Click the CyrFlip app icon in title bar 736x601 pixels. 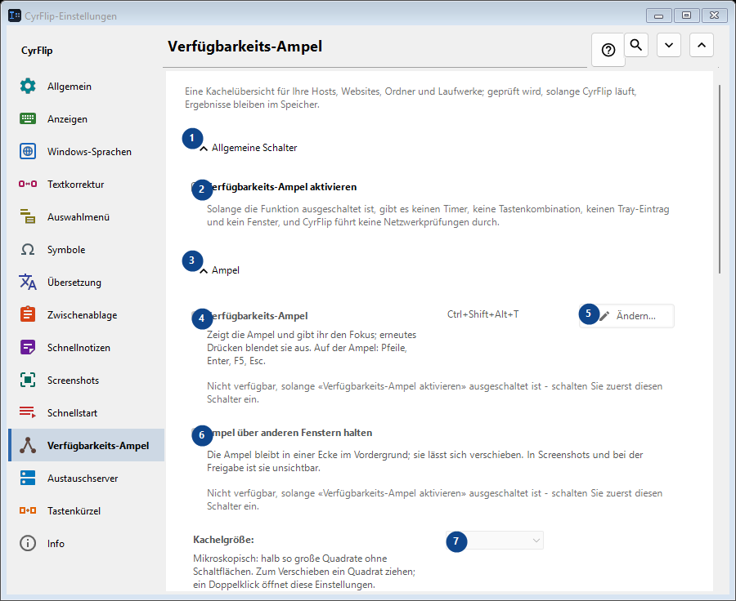pos(15,16)
